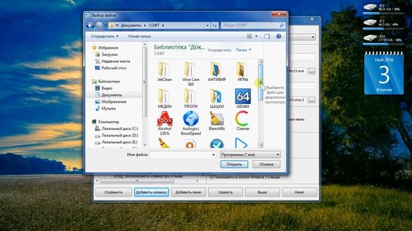
Task: Select the CCleaner shortcut
Action: coord(243,121)
